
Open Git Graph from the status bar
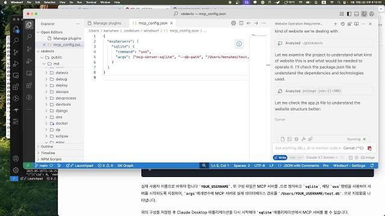pyautogui.click(x=125, y=166)
